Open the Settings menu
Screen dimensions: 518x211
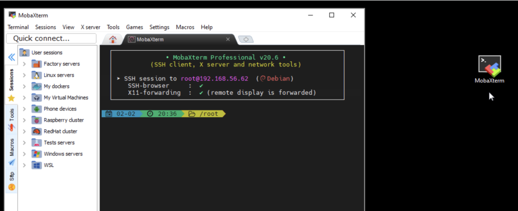pyautogui.click(x=159, y=27)
